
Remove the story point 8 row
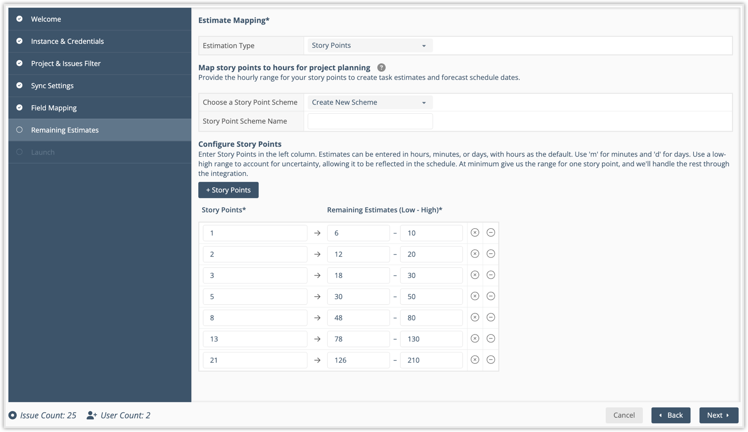tap(491, 317)
